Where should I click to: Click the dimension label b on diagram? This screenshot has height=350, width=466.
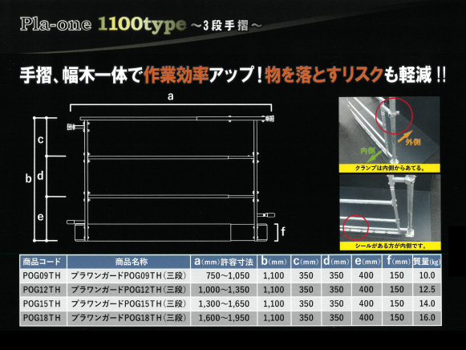tap(28, 179)
